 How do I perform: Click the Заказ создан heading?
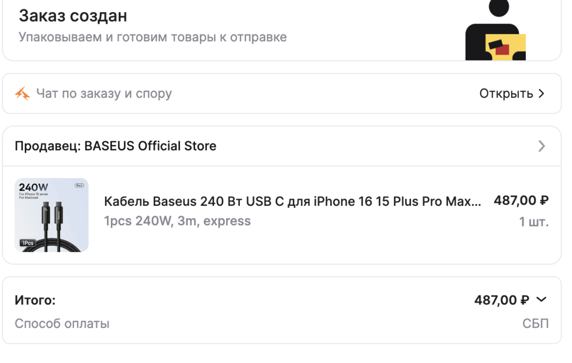click(x=73, y=16)
